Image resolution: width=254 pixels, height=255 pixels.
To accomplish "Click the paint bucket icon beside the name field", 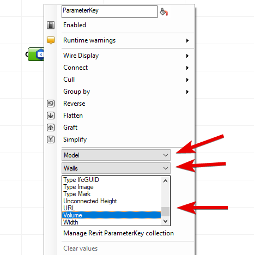I will coord(164,12).
